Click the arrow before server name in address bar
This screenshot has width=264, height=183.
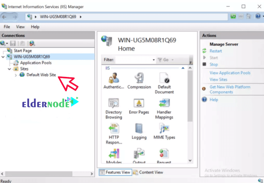[x=35, y=17]
